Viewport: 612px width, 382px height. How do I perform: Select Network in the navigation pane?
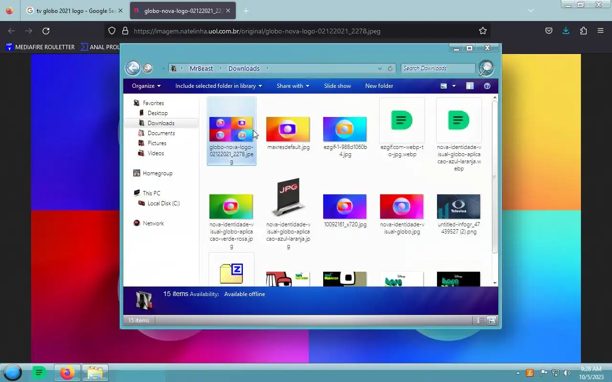[153, 223]
